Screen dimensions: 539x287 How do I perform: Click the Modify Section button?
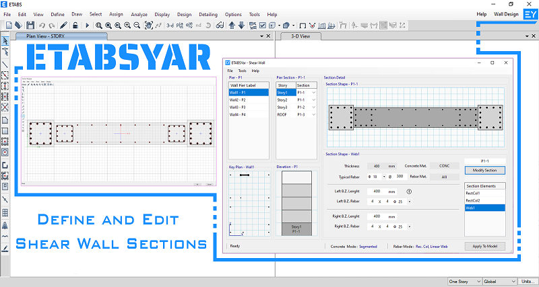(x=484, y=171)
